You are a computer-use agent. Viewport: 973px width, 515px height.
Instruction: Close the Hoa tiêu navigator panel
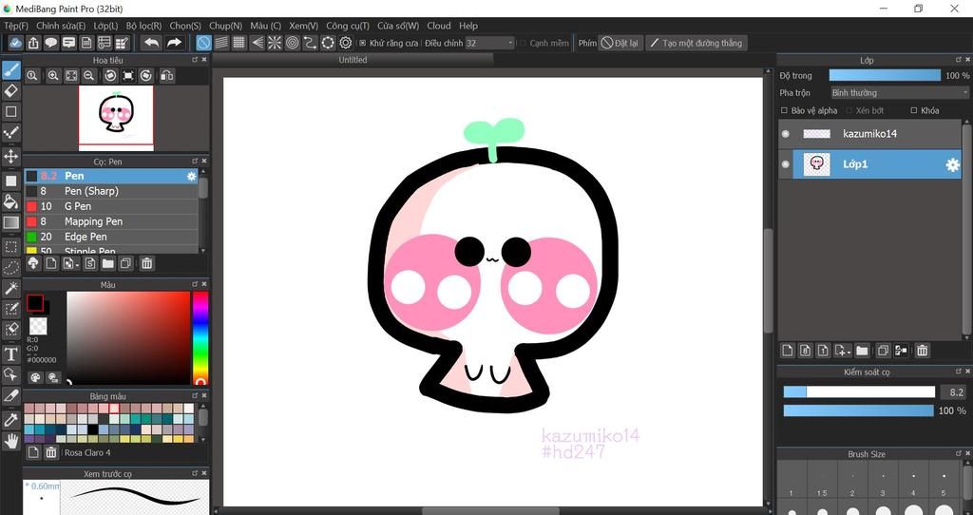pyautogui.click(x=204, y=60)
